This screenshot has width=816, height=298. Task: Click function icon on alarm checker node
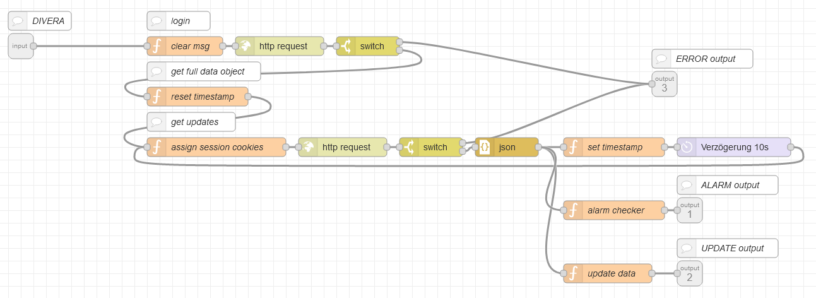(x=573, y=210)
